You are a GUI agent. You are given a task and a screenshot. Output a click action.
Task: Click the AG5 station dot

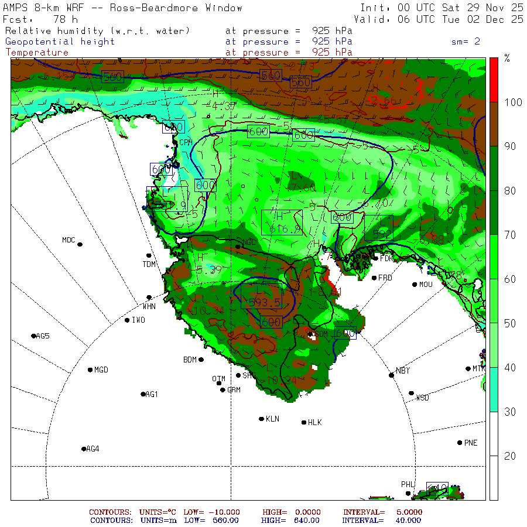[x=33, y=336]
